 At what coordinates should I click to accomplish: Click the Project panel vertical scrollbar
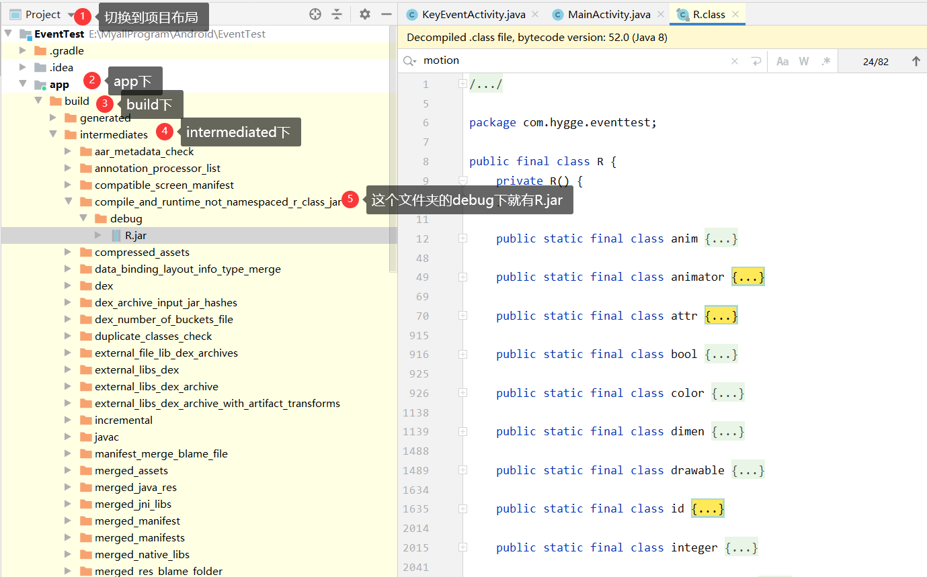click(393, 149)
